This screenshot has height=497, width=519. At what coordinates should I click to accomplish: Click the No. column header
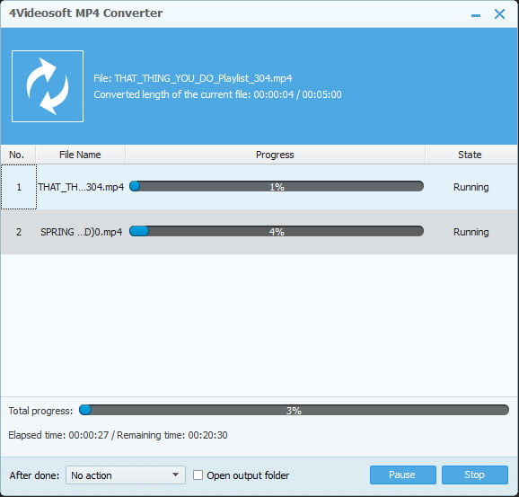click(18, 155)
